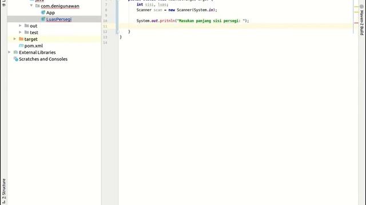Click the string "Masukan panjang sisi persegi: "
This screenshot has height=205, width=366.
pyautogui.click(x=211, y=20)
